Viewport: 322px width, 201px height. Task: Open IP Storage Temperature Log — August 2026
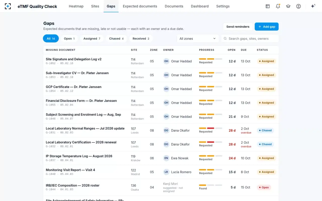coord(79,156)
